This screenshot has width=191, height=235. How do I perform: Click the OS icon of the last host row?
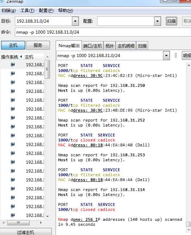pos(13,215)
